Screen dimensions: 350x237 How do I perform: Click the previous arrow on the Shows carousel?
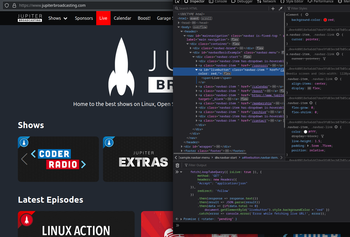(x=24, y=159)
